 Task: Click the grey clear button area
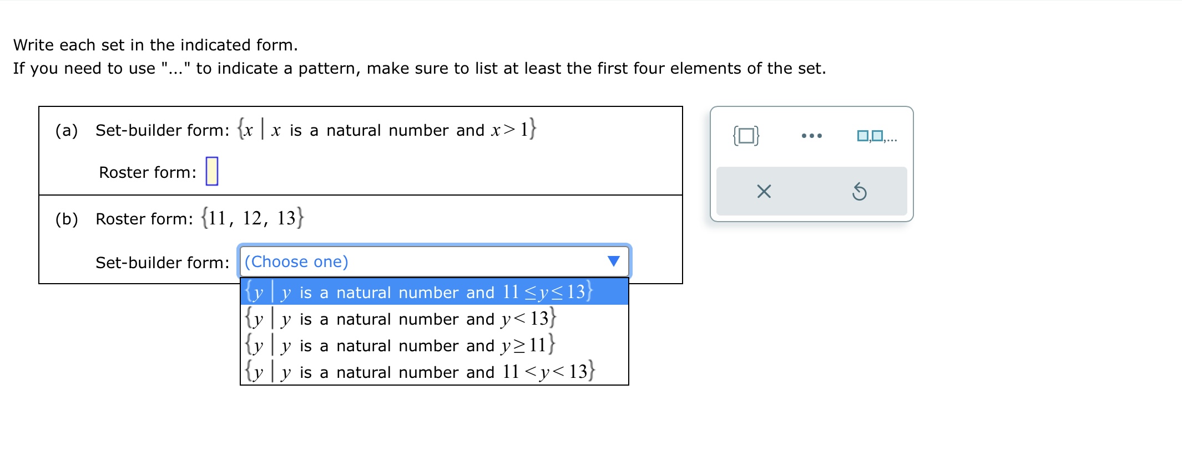pyautogui.click(x=812, y=191)
